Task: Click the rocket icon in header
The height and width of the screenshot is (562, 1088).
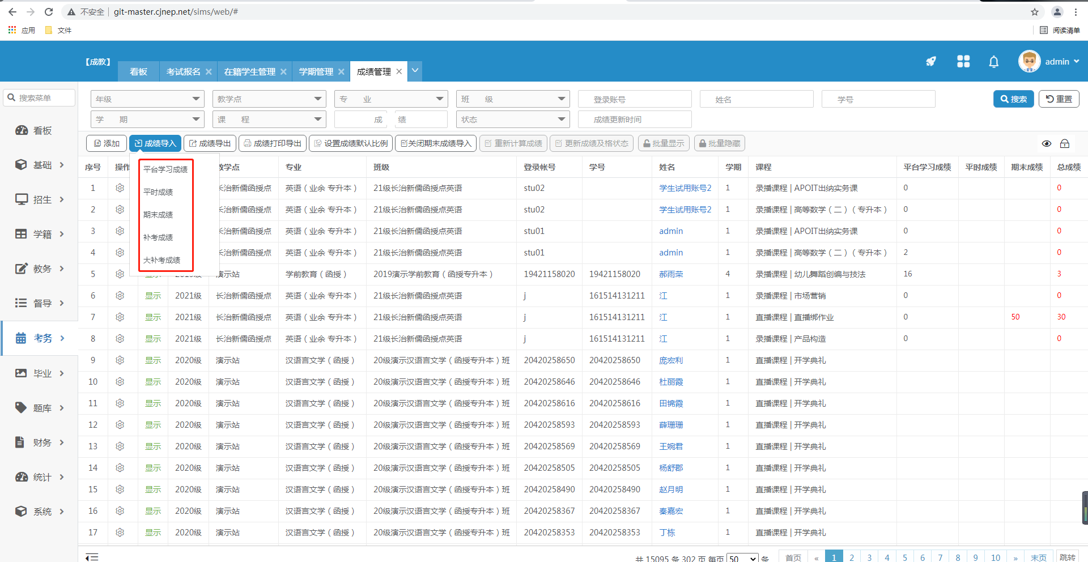Action: click(931, 61)
